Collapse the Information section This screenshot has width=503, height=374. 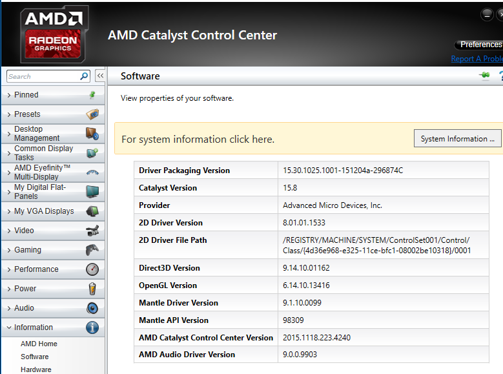click(9, 327)
